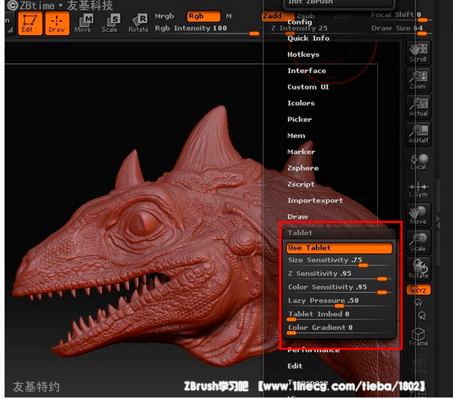453x399 pixels.
Task: Toggle Zsub sculpting mode
Action: [306, 16]
